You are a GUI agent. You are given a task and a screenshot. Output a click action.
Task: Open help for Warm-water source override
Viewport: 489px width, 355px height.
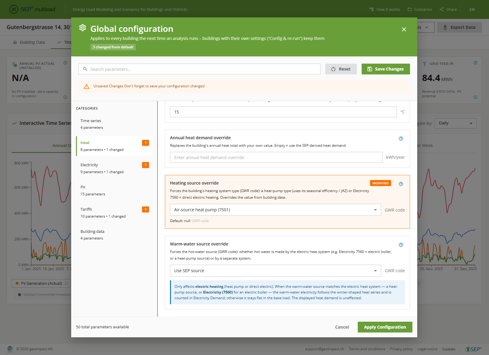pos(401,245)
